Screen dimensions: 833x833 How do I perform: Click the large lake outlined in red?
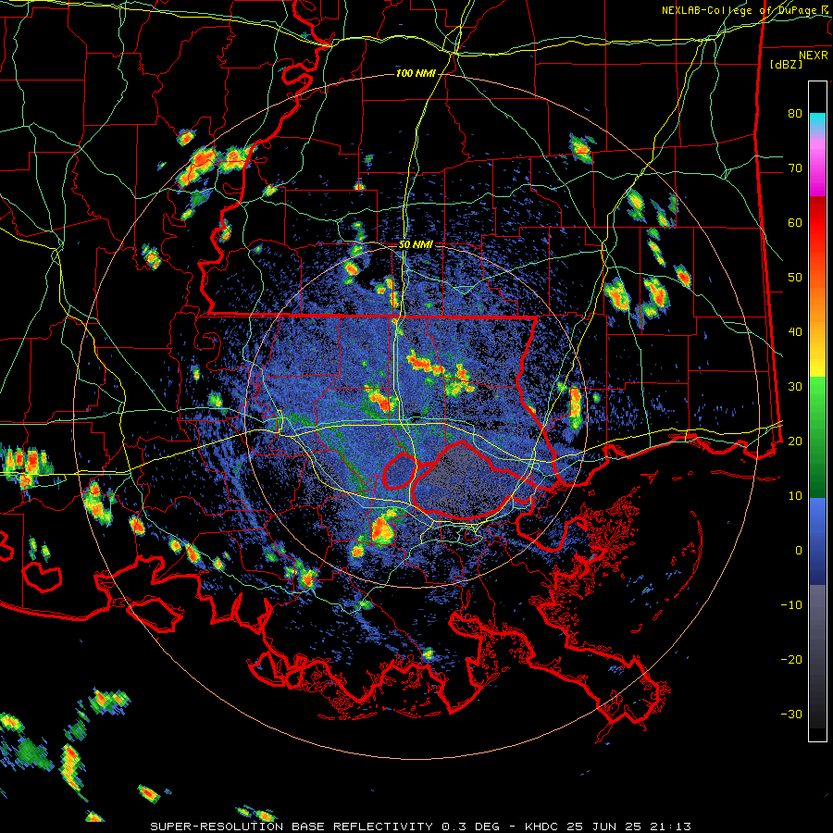(466, 480)
